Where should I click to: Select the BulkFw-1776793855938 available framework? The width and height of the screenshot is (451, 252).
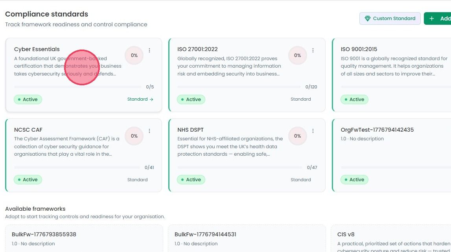84,238
